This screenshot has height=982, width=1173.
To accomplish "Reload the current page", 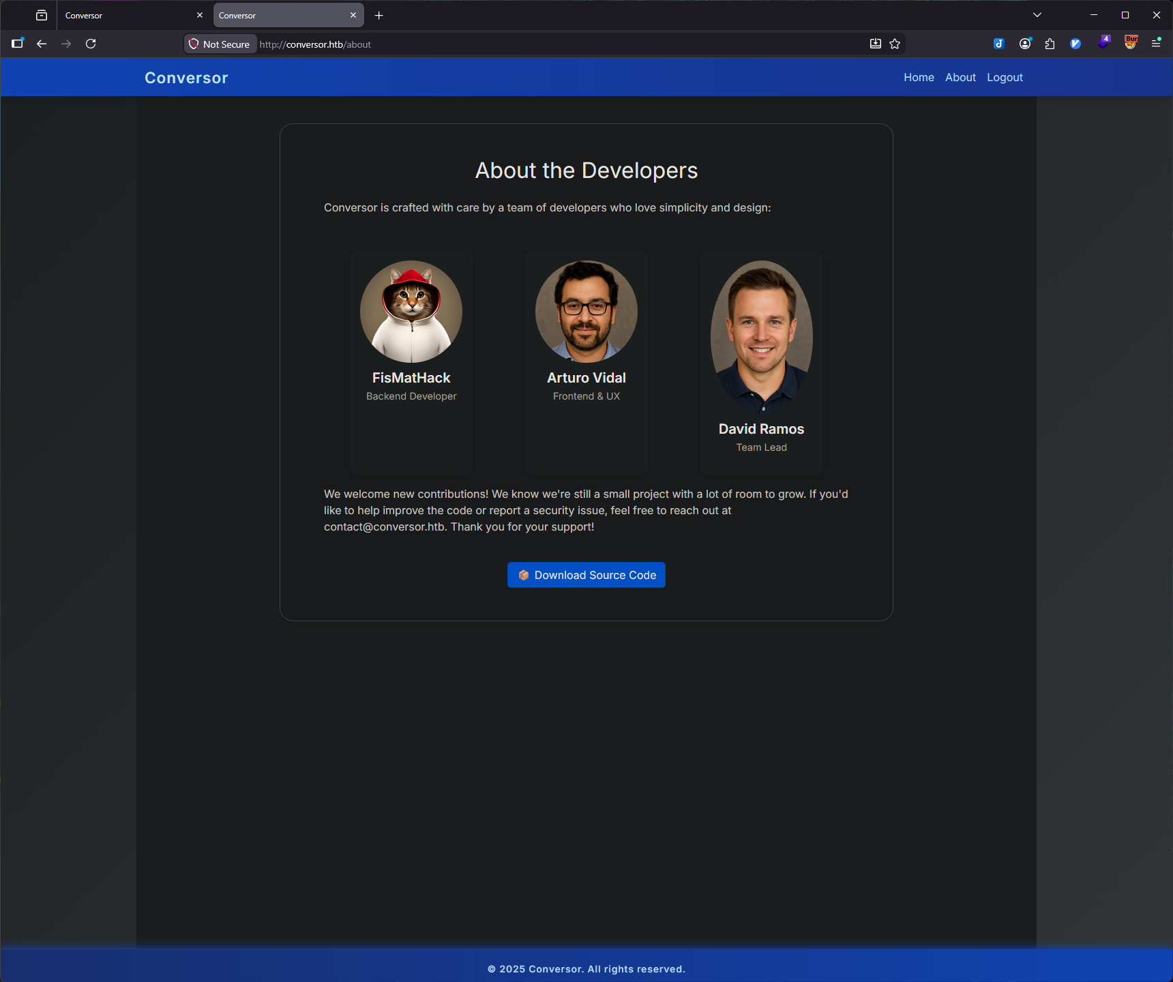I will pos(91,44).
